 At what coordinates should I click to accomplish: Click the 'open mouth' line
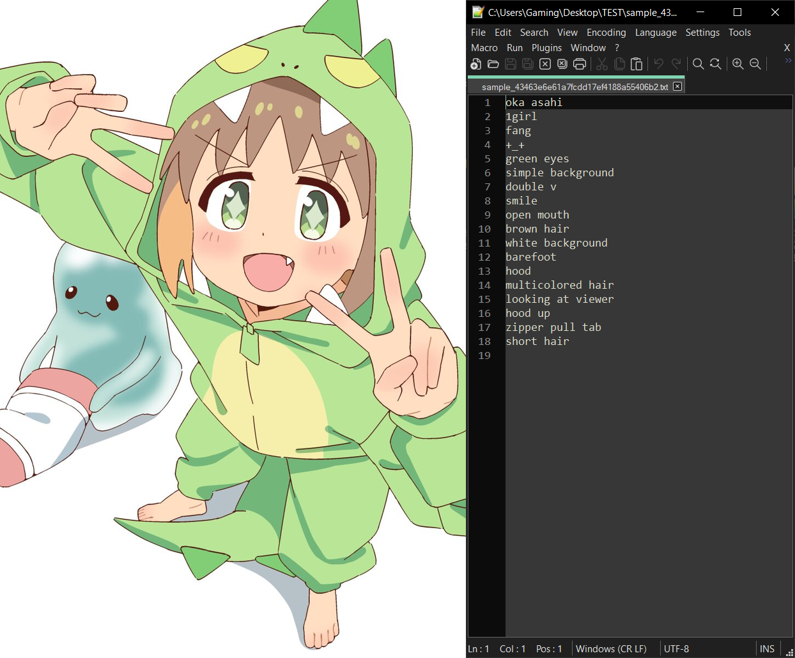(x=537, y=215)
